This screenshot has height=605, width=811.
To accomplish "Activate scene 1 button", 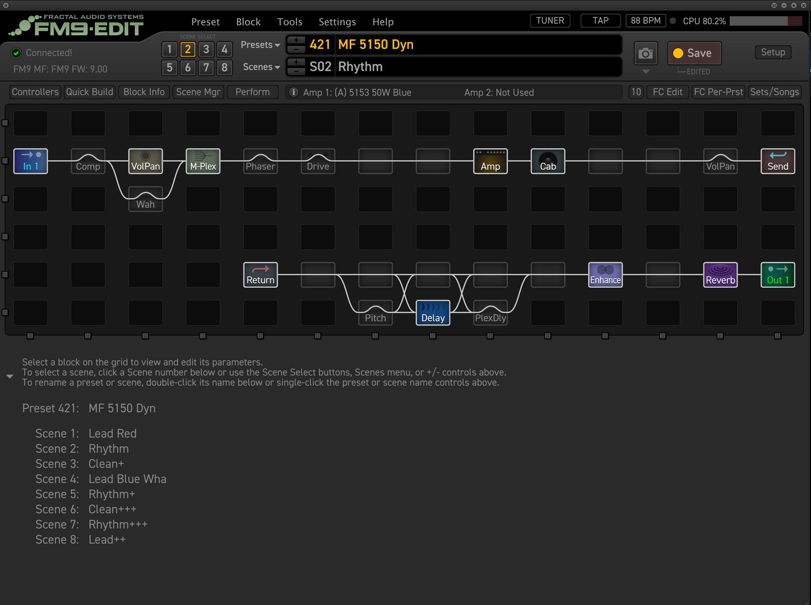I will pyautogui.click(x=169, y=49).
